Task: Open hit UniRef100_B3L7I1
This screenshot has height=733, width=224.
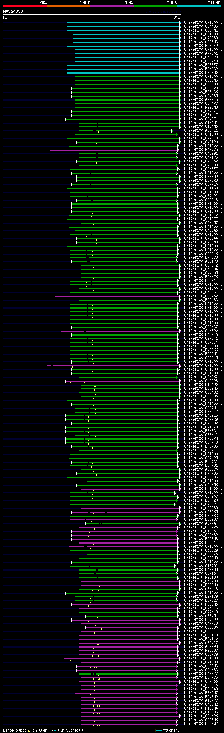Action: tap(201, 450)
